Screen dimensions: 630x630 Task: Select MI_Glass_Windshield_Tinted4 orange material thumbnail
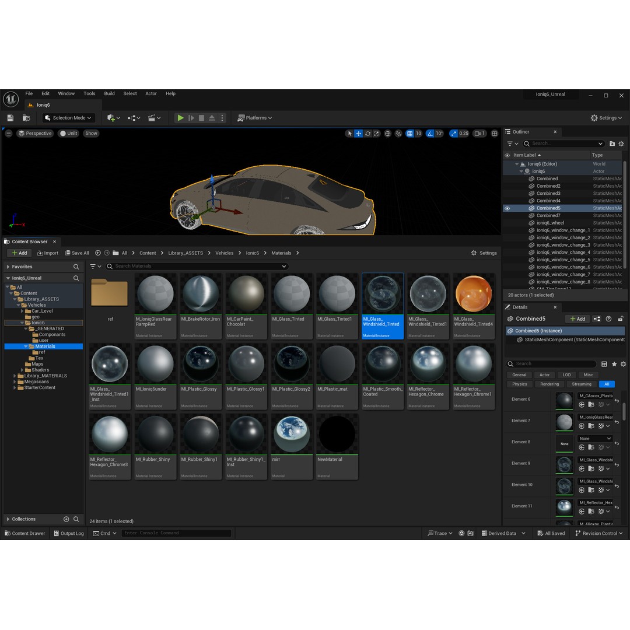474,294
